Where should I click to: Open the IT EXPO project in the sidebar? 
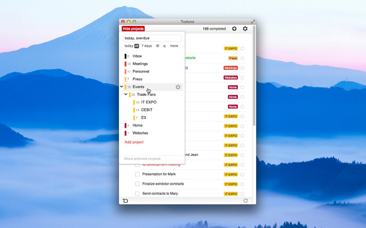click(149, 102)
